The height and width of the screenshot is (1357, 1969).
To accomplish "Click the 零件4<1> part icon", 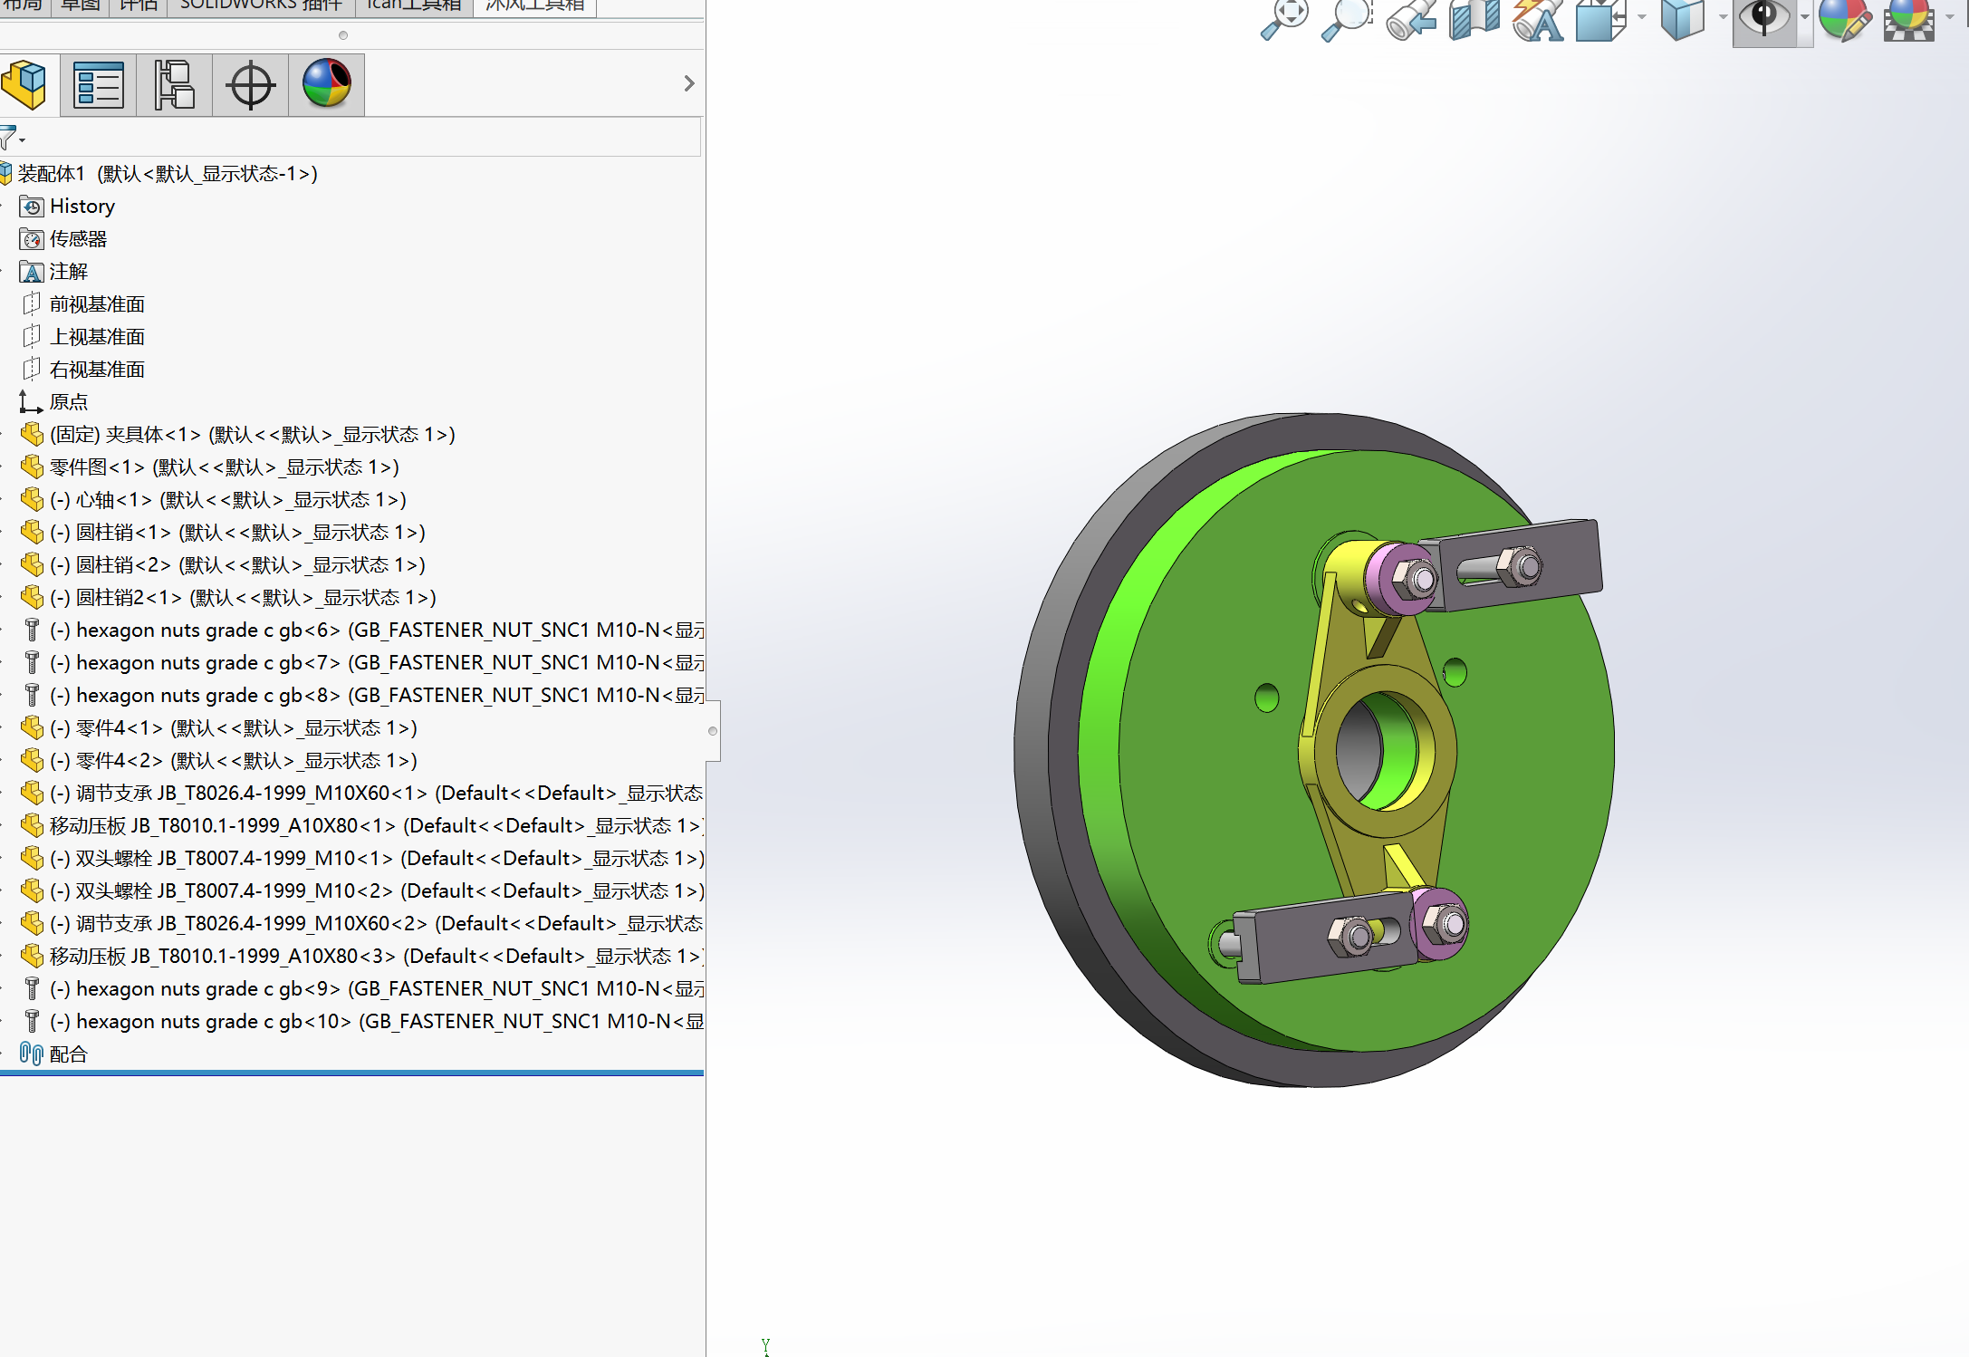I will (x=32, y=728).
